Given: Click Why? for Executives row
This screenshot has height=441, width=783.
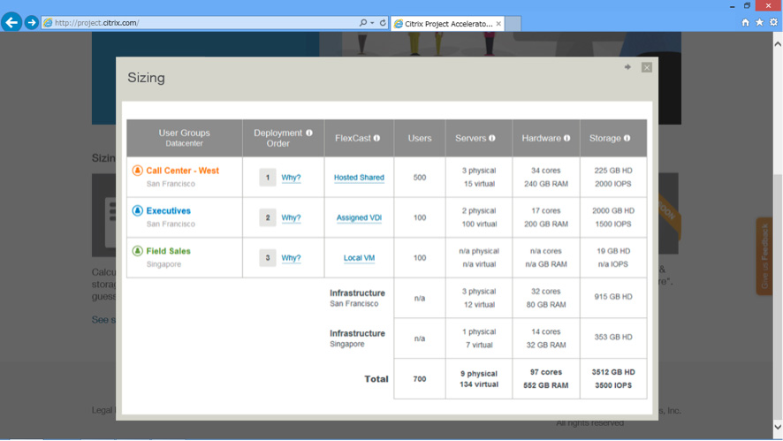Looking at the screenshot, I should [x=291, y=217].
